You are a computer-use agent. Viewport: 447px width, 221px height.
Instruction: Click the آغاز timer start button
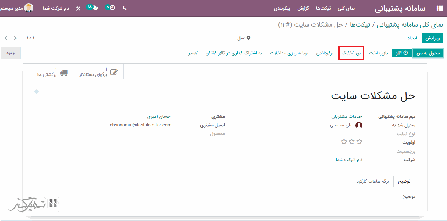(x=402, y=53)
